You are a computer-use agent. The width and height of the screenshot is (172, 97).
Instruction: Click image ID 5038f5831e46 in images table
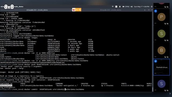click(54, 43)
